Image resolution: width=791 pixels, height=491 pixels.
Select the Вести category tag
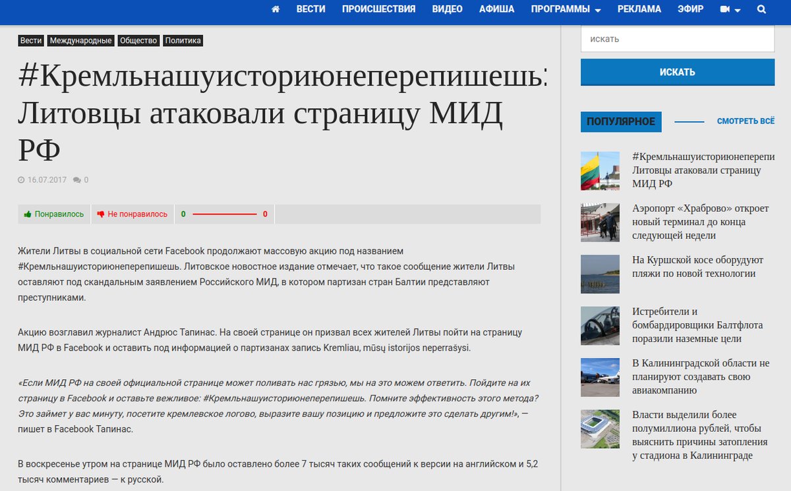31,41
